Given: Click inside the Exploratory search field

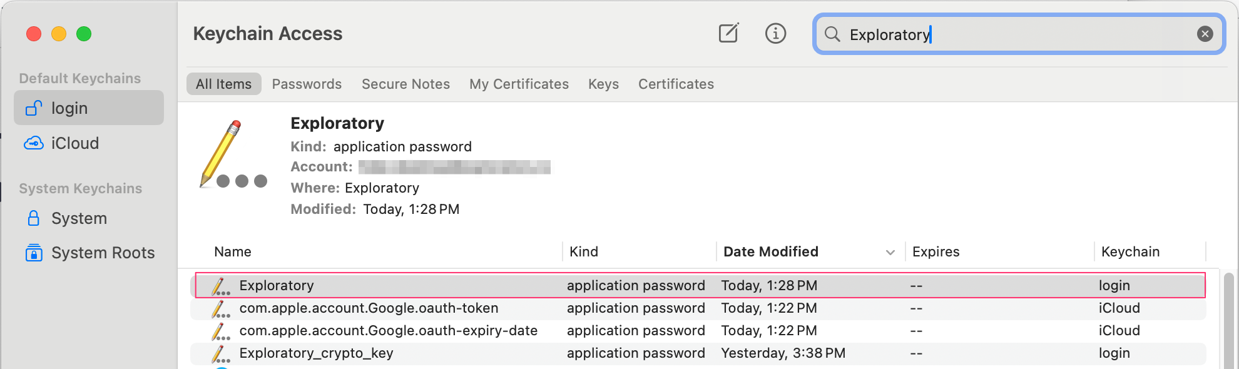Looking at the screenshot, I should [1019, 34].
